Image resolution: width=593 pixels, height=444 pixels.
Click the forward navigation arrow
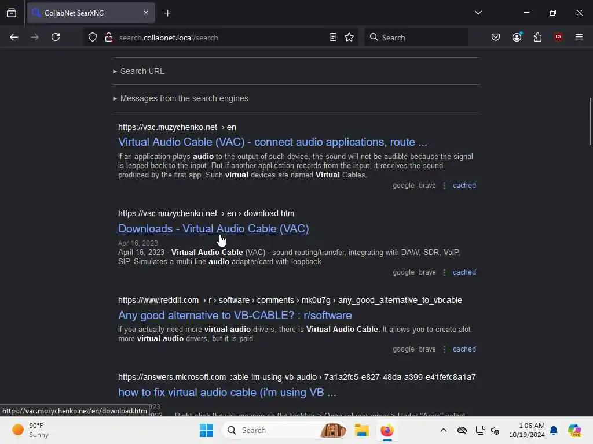[34, 38]
